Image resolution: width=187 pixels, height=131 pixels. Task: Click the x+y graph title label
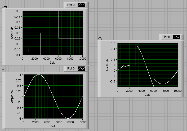[5, 7]
